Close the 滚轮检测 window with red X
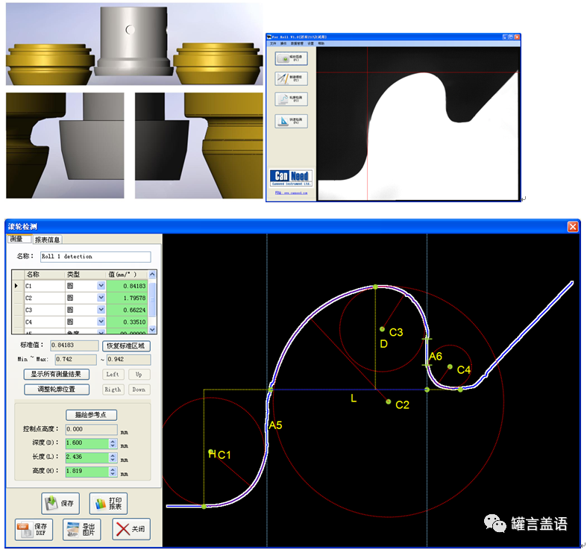The width and height of the screenshot is (587, 550). click(x=572, y=226)
